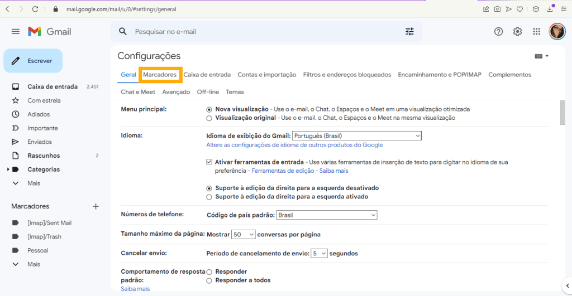Open default country code Brasil dropdown
The width and height of the screenshot is (572, 296).
tap(326, 215)
